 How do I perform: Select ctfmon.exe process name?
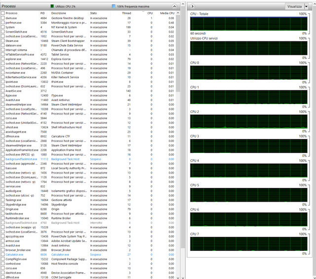click(12, 137)
